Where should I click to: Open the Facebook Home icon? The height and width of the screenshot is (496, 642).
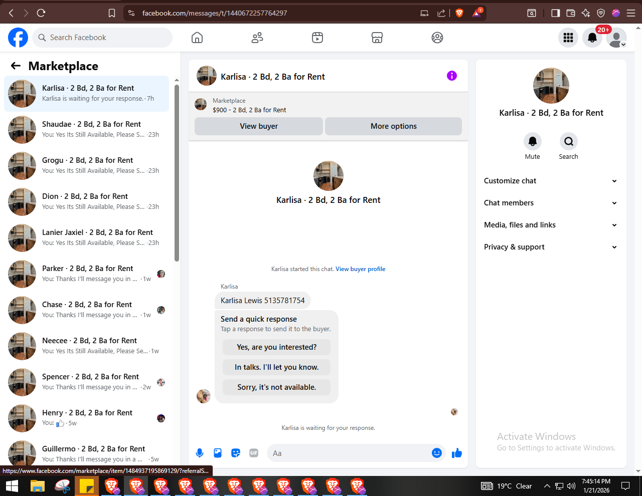197,38
